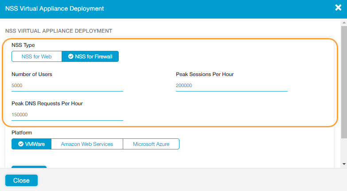Viewport: 347px width, 191px height.
Task: Click the Peak DNS Requests Per Hour field
Action: click(x=67, y=115)
